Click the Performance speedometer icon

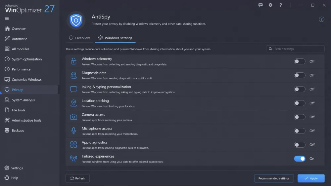click(7, 69)
